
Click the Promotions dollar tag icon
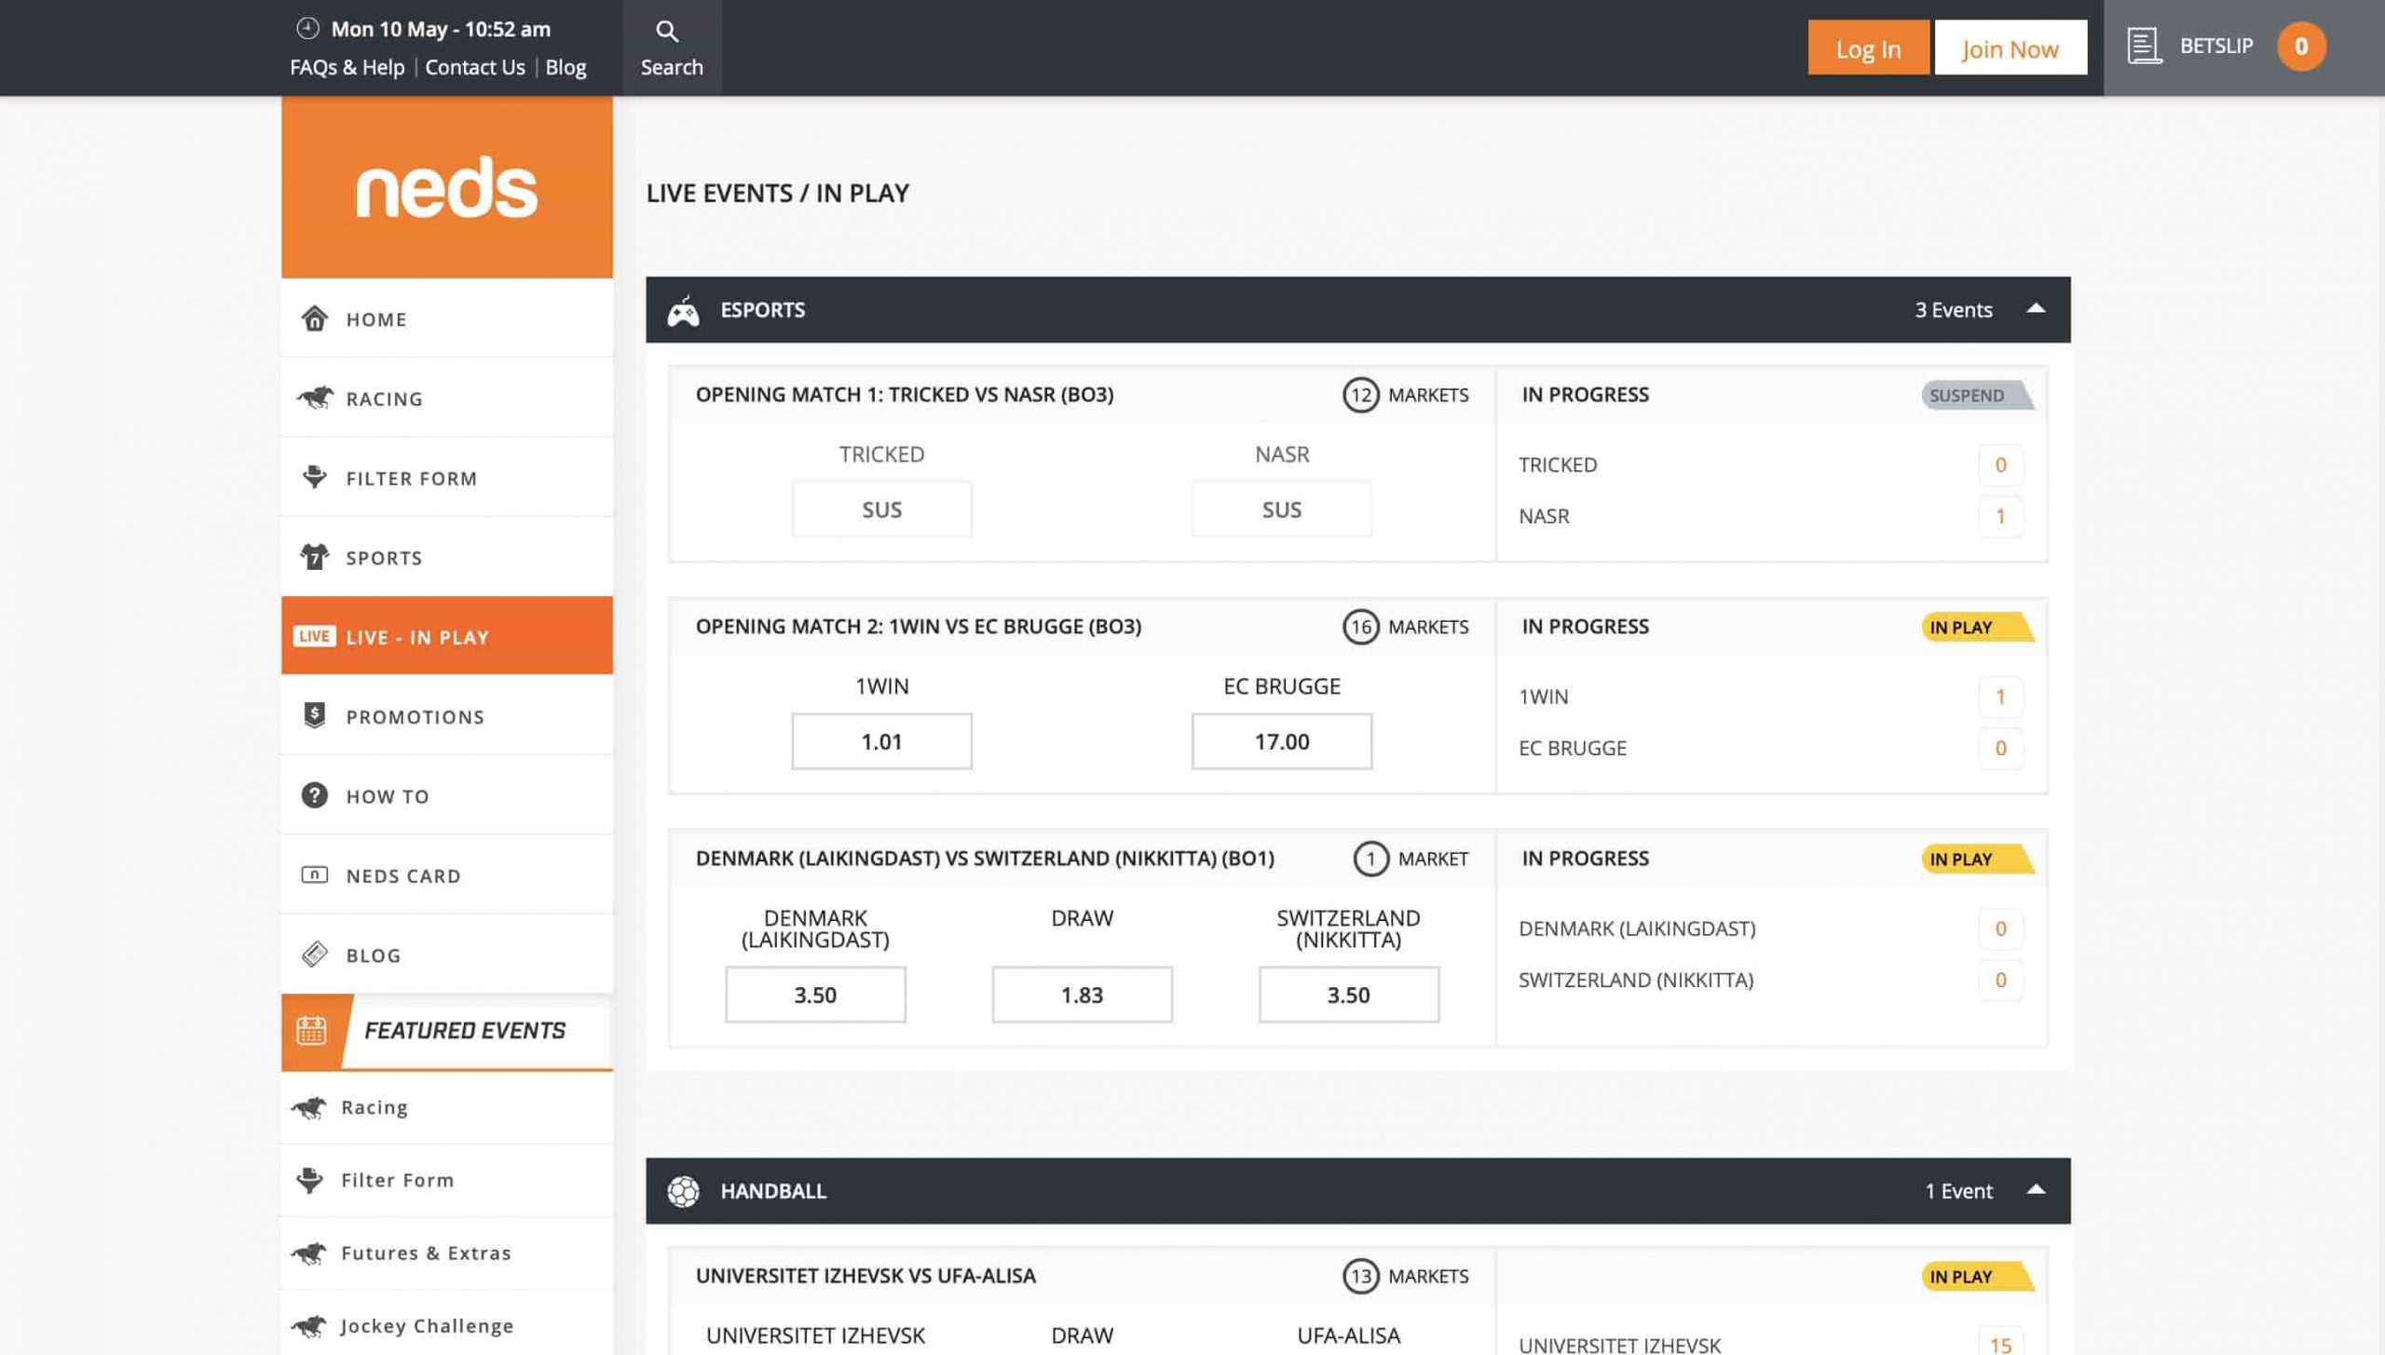point(314,715)
